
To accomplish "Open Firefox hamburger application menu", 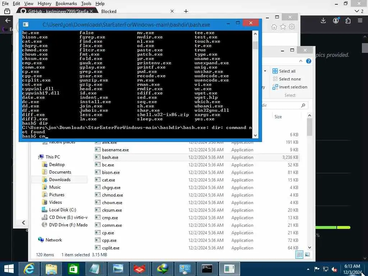I will (360, 20).
